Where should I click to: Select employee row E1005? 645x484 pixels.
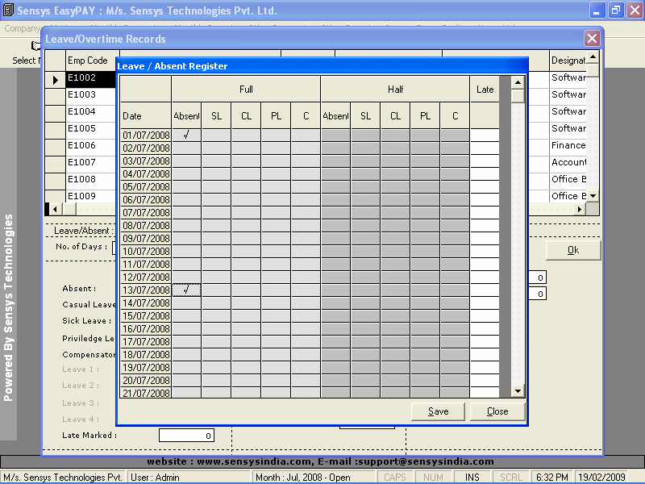pyautogui.click(x=90, y=128)
